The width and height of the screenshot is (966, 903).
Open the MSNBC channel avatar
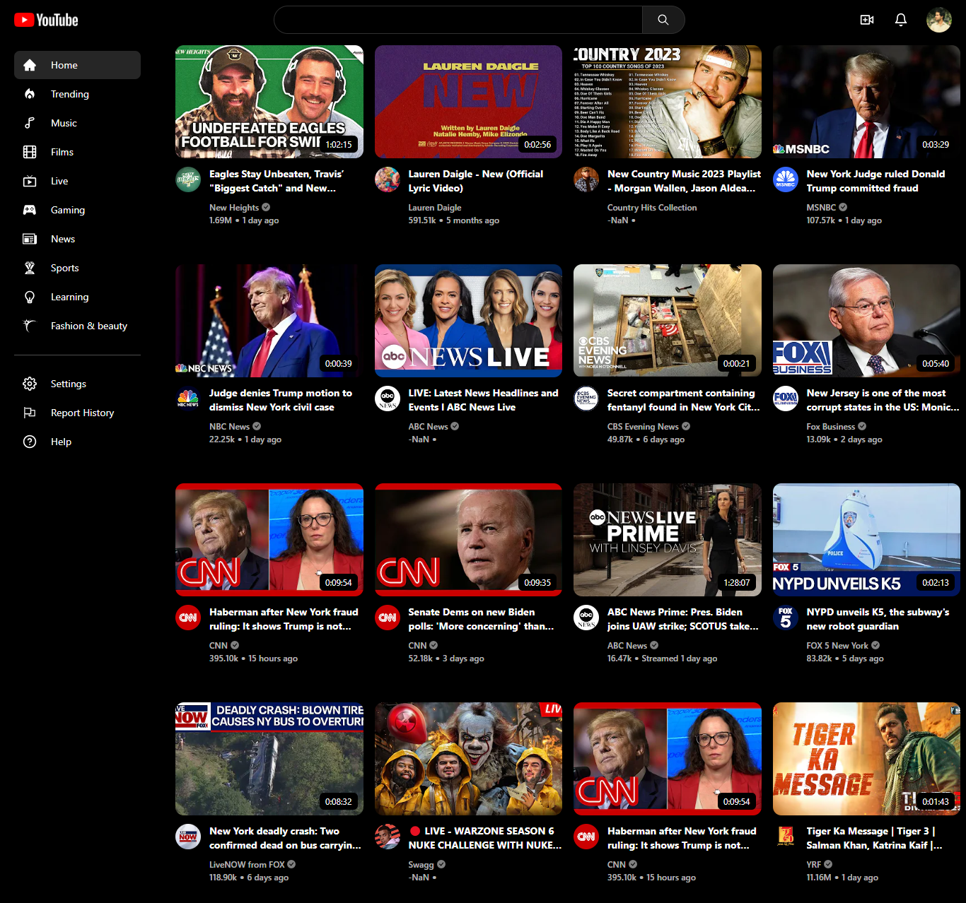786,179
